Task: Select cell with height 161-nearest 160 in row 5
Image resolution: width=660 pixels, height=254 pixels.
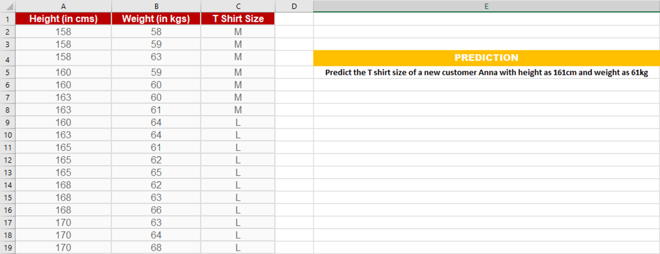Action: tap(63, 72)
